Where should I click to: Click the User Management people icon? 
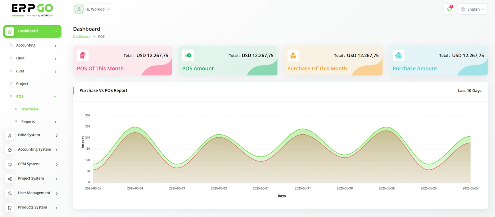pos(10,193)
